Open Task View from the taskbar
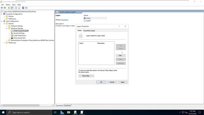The image size is (204, 115). coord(55,112)
